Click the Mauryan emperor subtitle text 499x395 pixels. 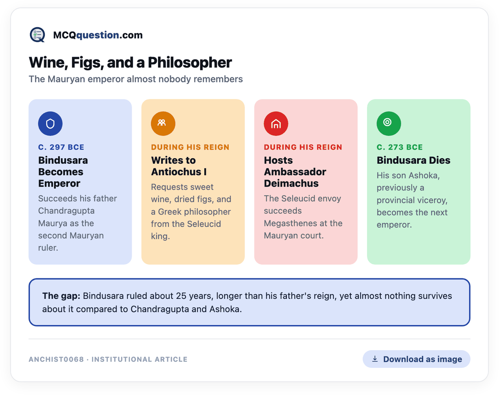(x=136, y=79)
